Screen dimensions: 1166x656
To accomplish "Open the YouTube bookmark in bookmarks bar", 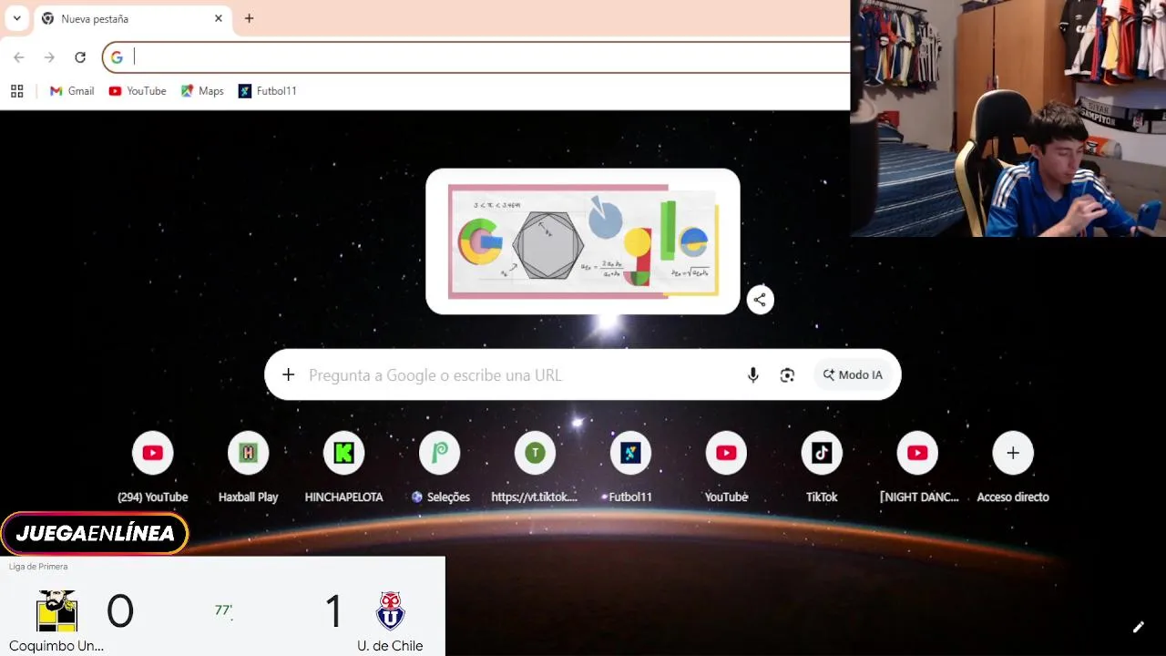I will tap(138, 91).
